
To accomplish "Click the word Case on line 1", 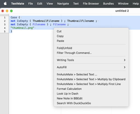I will [14, 17].
